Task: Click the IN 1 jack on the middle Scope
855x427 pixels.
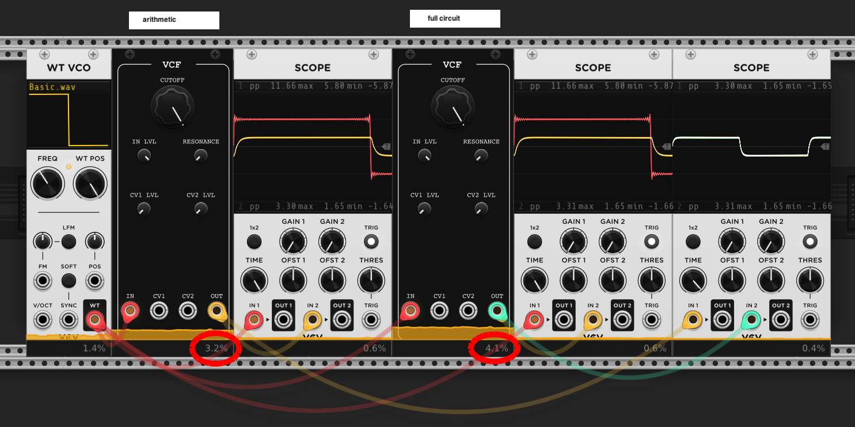Action: (x=534, y=319)
